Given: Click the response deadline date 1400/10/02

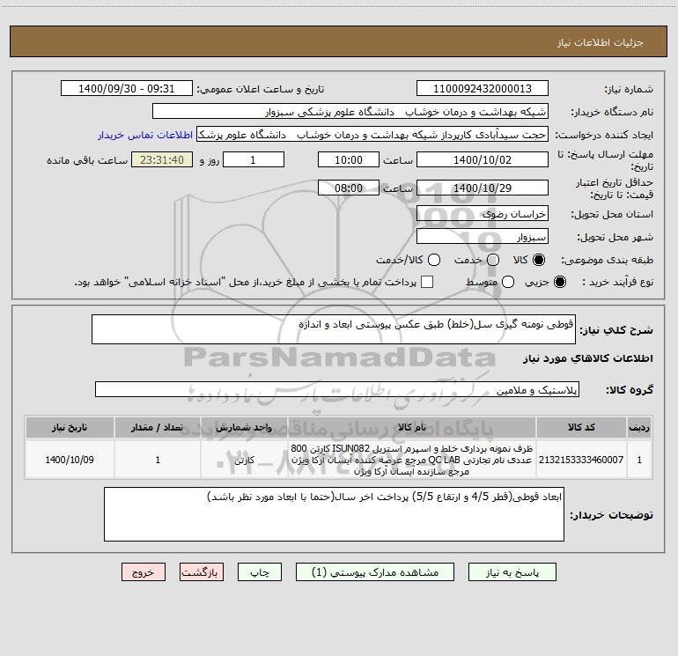Looking at the screenshot, I should pos(483,159).
